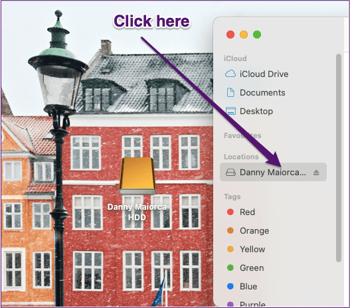
Task: Select the Danny Maiorca HDD desktop drive icon
Action: click(x=137, y=176)
